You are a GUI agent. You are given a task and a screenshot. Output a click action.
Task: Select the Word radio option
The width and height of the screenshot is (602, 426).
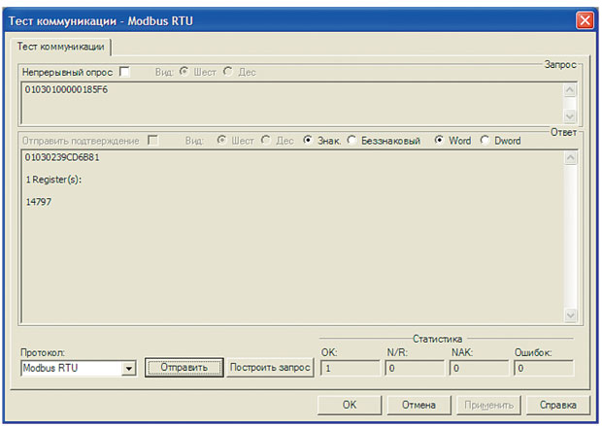[x=439, y=140]
